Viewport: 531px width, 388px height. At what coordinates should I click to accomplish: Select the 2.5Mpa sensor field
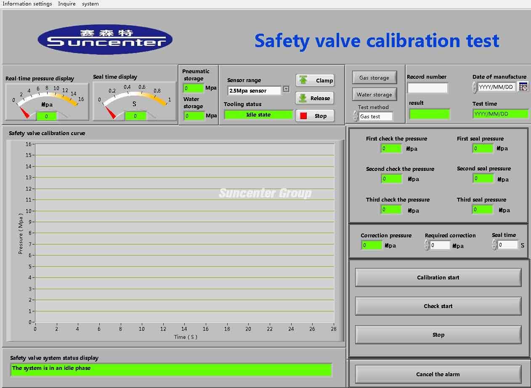coord(255,90)
